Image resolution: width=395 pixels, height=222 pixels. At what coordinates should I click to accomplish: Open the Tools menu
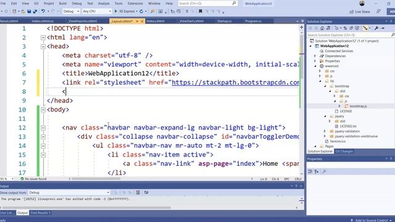coord(118,3)
